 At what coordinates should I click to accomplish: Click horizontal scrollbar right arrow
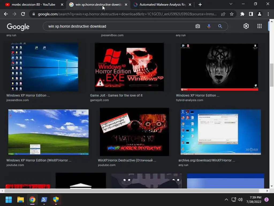[x=267, y=191]
